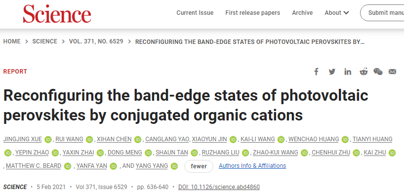Go to Vol. 371, No. 6529 breadcrumb
Viewport: 404px width, 193px height.
pyautogui.click(x=96, y=41)
